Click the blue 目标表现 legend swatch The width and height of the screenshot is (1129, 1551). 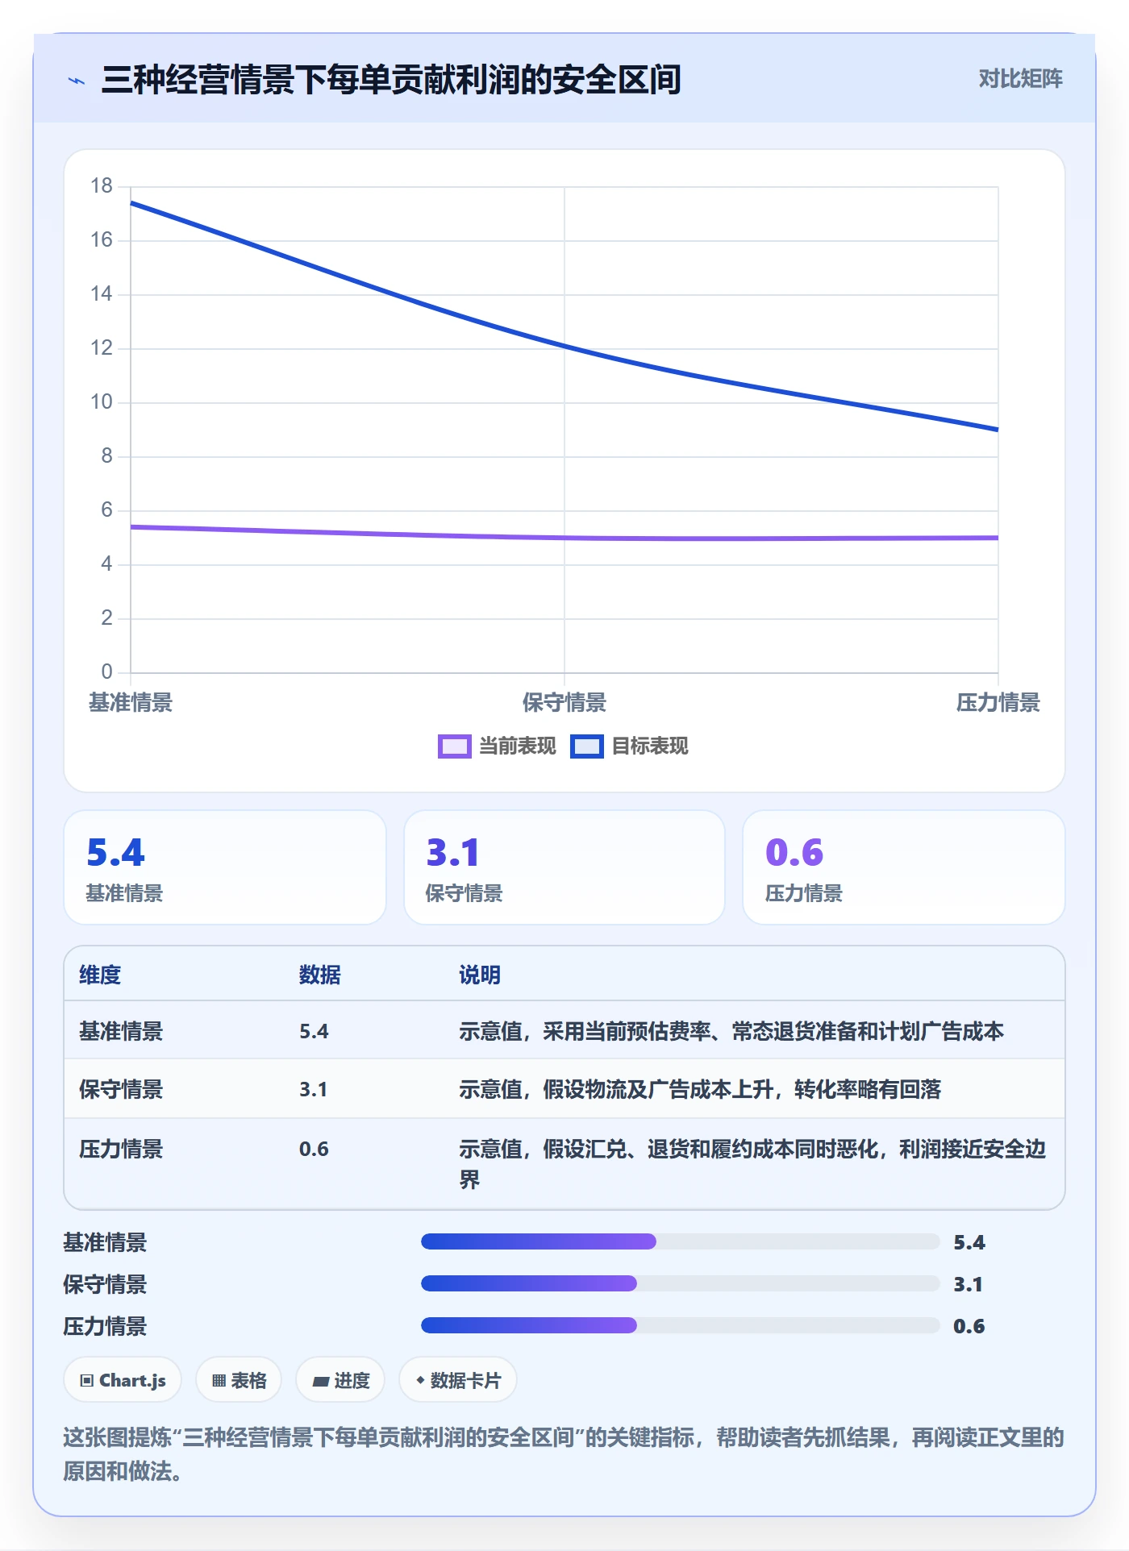587,746
